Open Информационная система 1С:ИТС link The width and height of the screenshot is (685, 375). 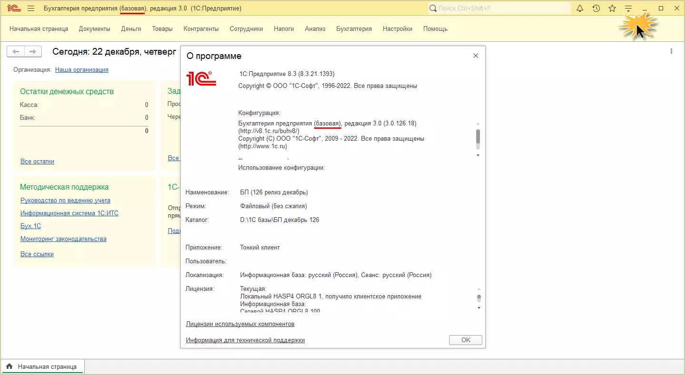pyautogui.click(x=69, y=213)
